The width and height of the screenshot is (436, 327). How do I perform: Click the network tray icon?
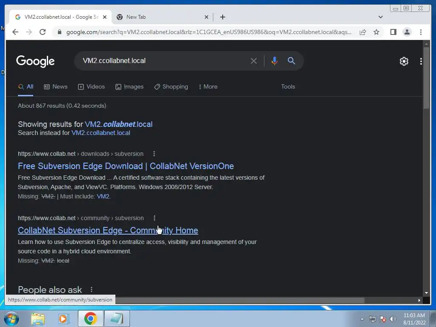(x=372, y=319)
